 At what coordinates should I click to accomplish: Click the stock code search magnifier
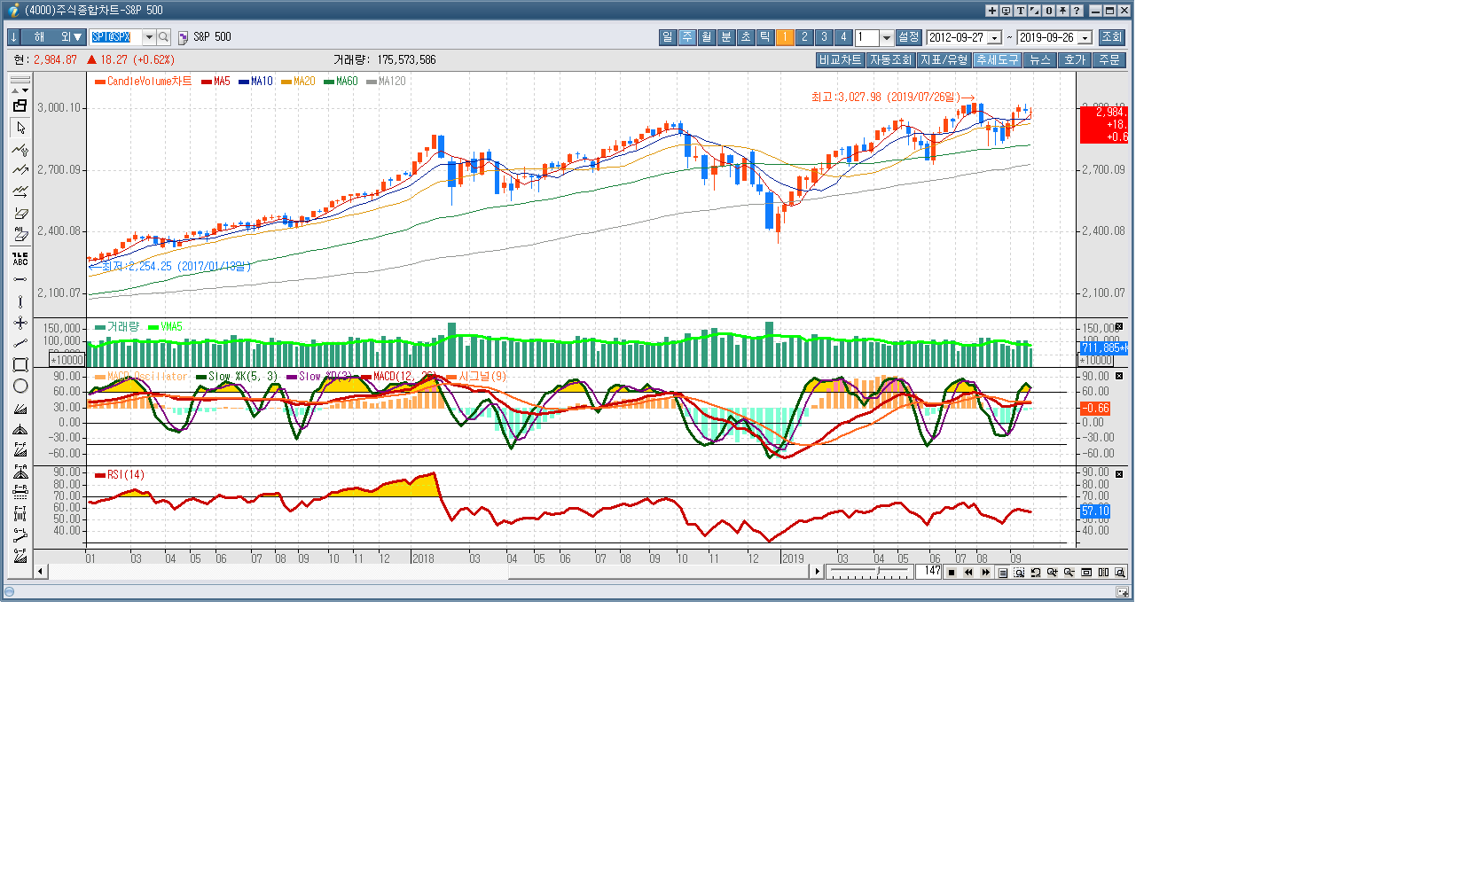tap(163, 37)
